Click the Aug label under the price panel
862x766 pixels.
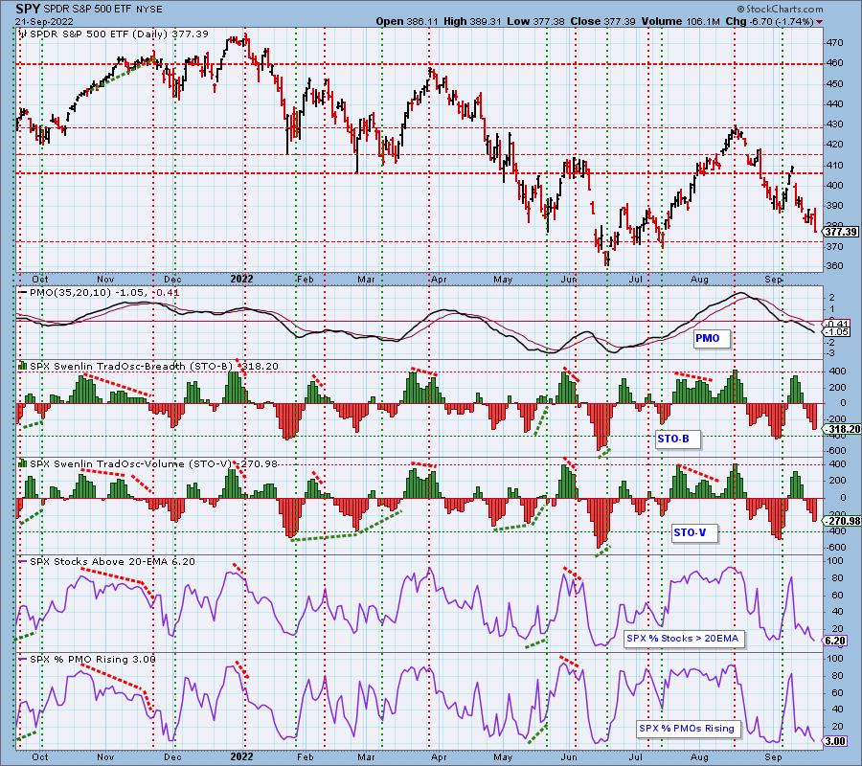(x=699, y=280)
